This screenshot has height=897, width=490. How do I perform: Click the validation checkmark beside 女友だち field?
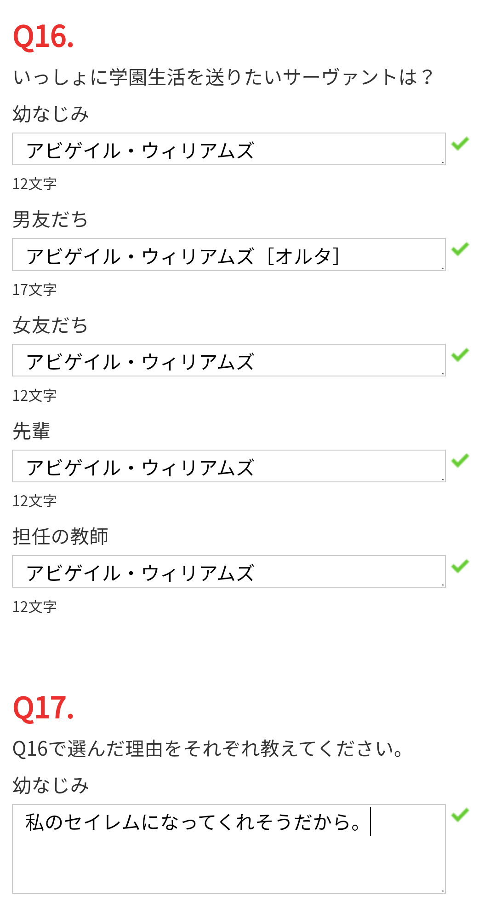coord(460,355)
